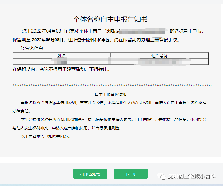Click the paragraph starting 申报名称应当遵循诚实信用原则
This screenshot has width=223, height=186.
pyautogui.click(x=109, y=107)
